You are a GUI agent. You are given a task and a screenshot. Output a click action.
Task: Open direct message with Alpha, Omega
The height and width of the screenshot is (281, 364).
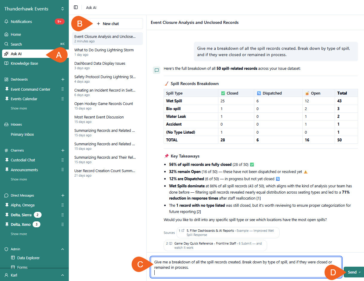click(22, 205)
